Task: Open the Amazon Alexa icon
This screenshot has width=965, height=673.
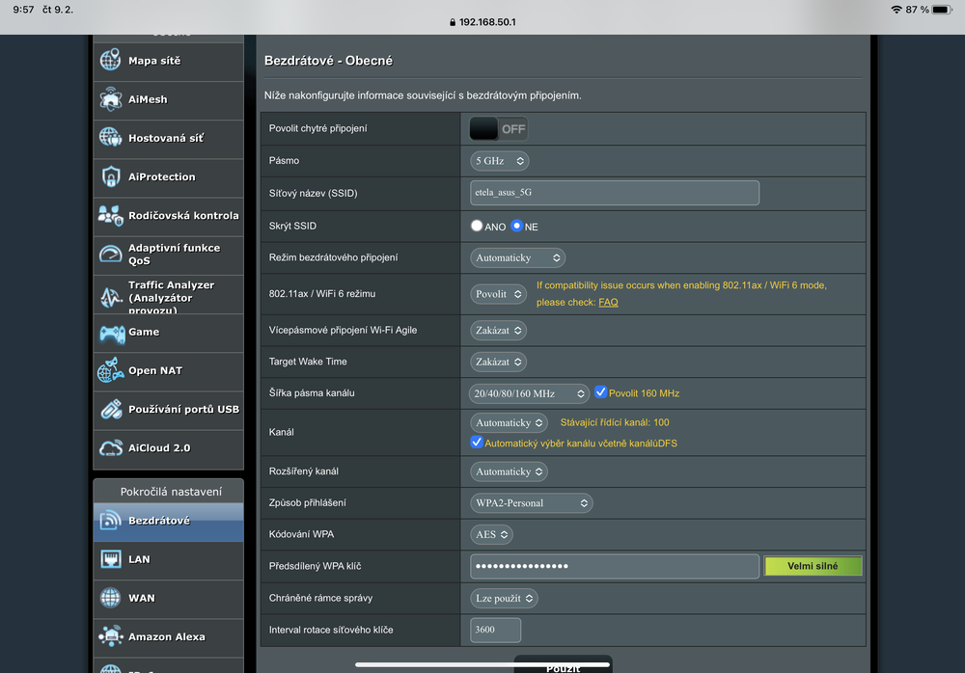Action: click(111, 637)
